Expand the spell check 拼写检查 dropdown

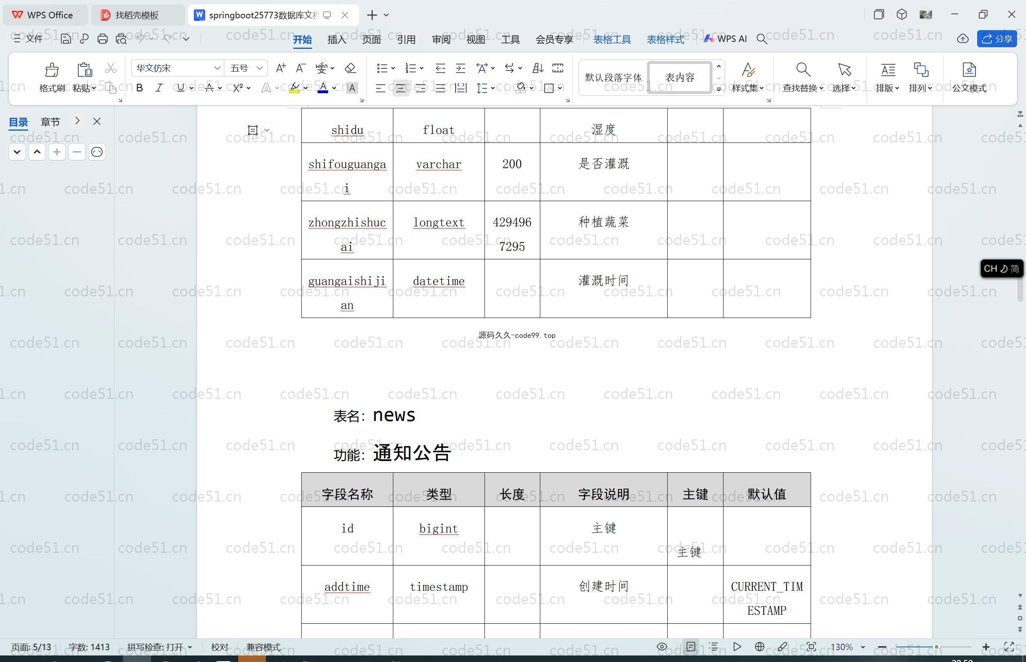point(190,647)
